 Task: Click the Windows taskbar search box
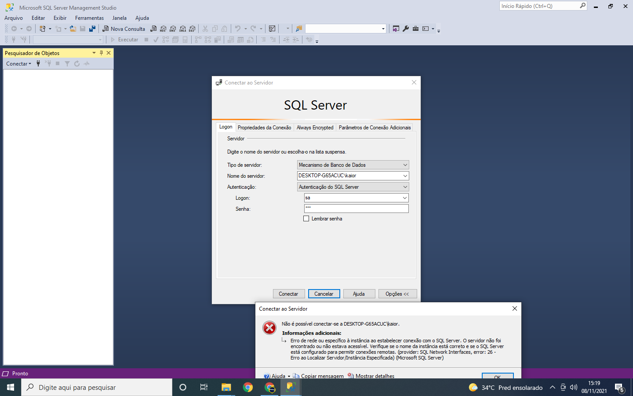click(x=97, y=387)
